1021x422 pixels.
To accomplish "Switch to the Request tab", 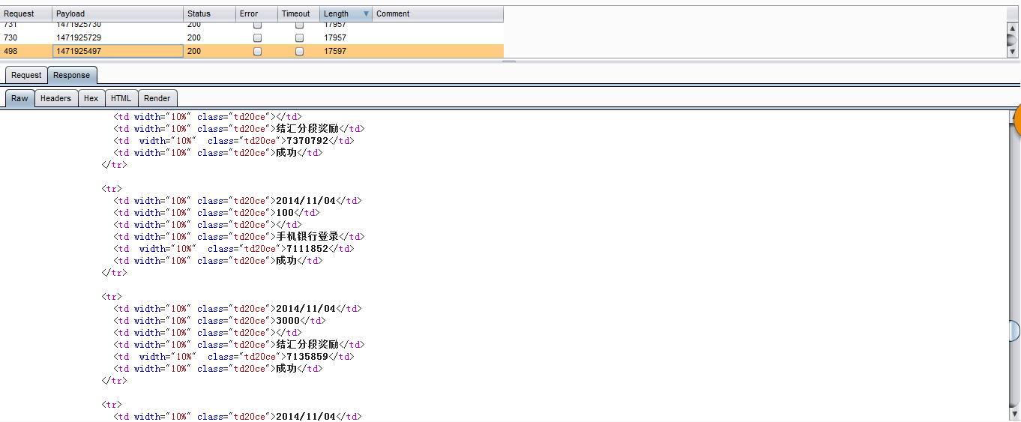I will pyautogui.click(x=26, y=75).
